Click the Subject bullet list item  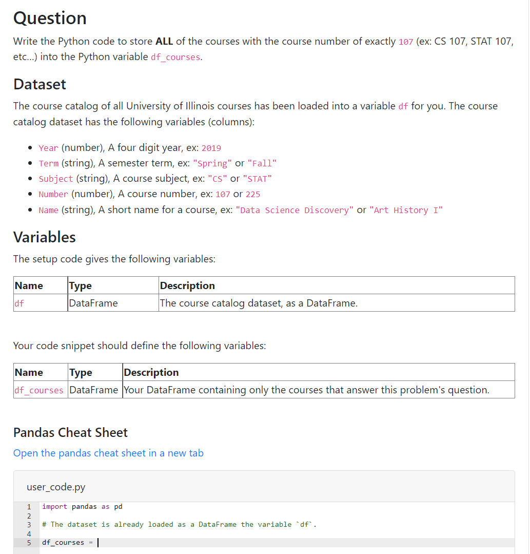point(154,178)
